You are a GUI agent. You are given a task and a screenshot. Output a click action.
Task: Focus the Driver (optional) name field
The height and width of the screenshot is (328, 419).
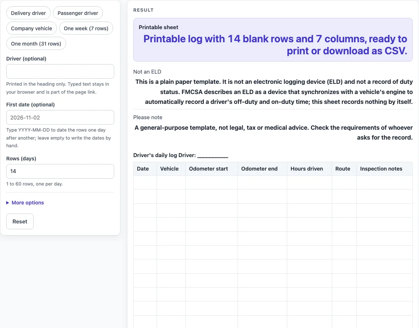coord(60,71)
